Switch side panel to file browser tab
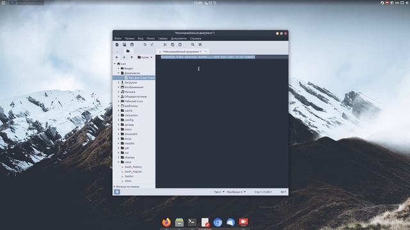410x230 pixels. tap(128, 51)
